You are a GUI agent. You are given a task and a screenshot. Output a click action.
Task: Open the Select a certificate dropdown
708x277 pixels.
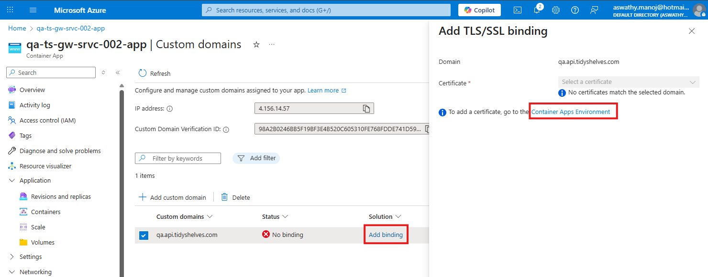[629, 82]
